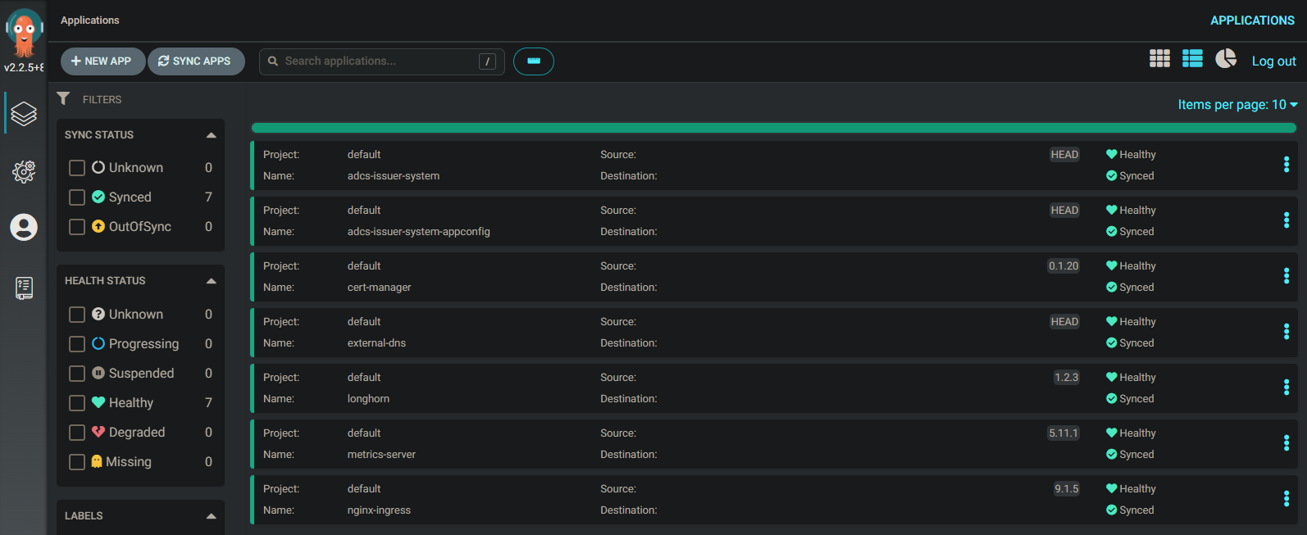Screen dimensions: 1307x535
Task: Open the Applications layers icon in sidebar
Action: point(24,113)
